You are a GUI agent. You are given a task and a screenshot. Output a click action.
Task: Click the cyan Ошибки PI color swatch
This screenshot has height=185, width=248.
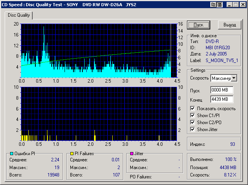(12, 154)
